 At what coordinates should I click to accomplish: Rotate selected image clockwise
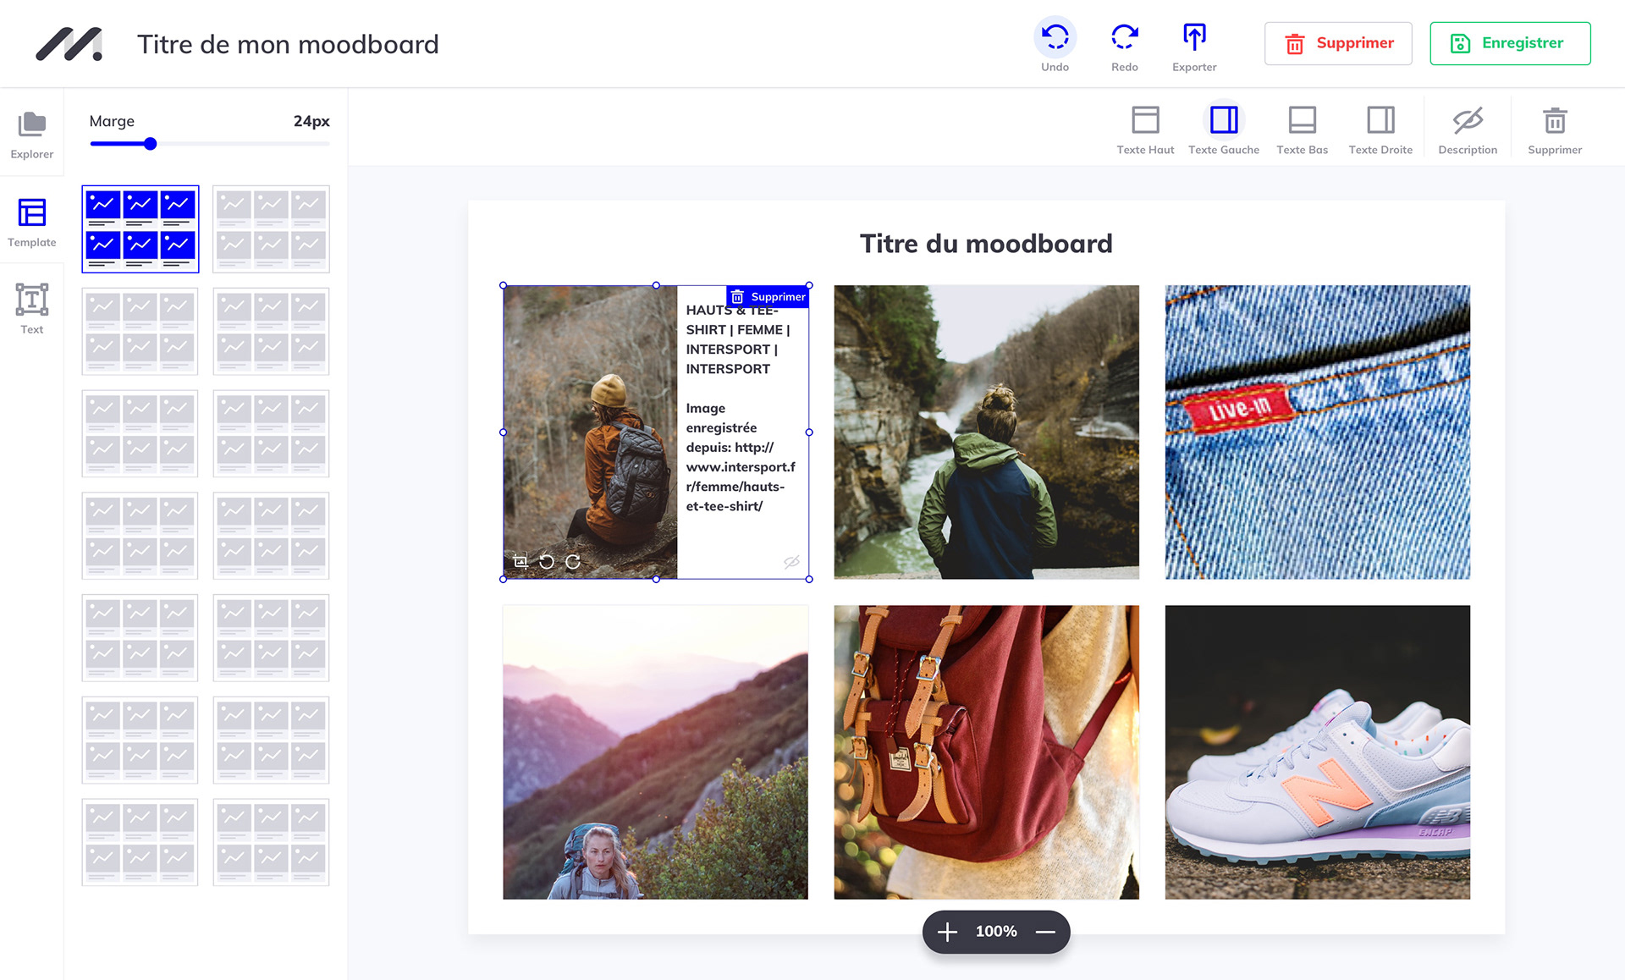pos(573,561)
